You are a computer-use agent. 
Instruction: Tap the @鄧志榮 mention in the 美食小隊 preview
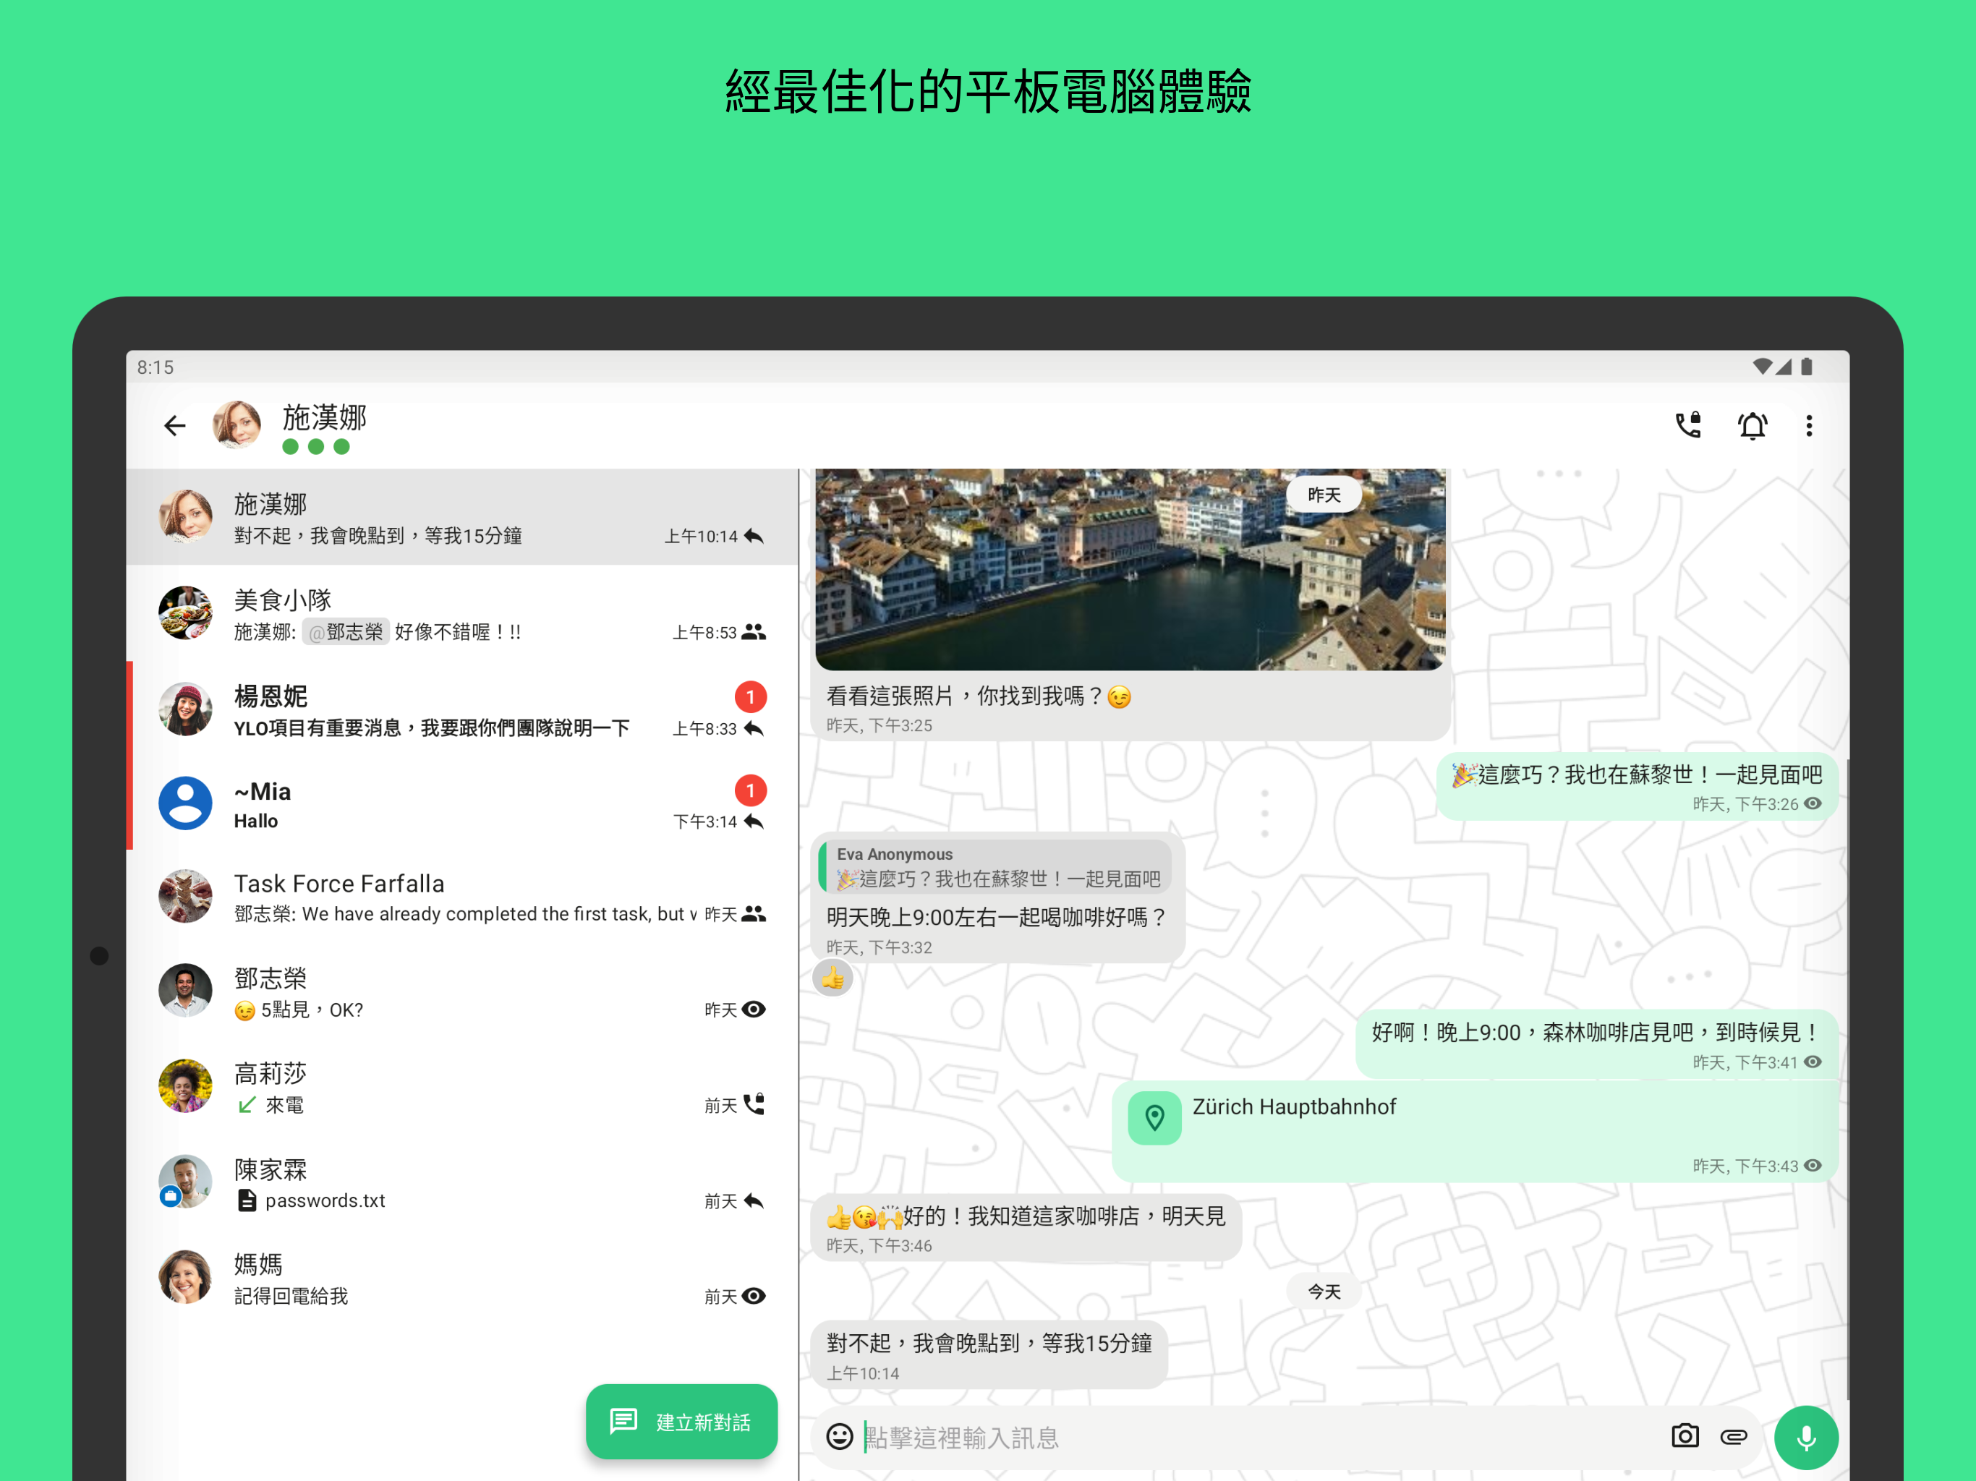346,633
